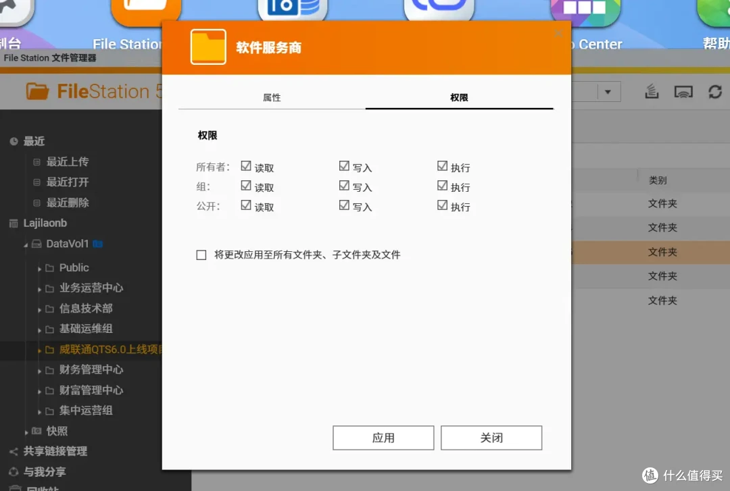The height and width of the screenshot is (491, 730).
Task: Expand the 业务运营中心 folder
Action: pyautogui.click(x=39, y=289)
